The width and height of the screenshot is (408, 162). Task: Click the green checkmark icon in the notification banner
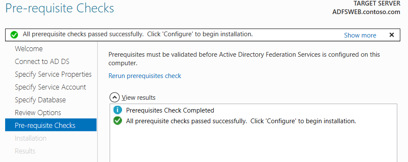14,35
